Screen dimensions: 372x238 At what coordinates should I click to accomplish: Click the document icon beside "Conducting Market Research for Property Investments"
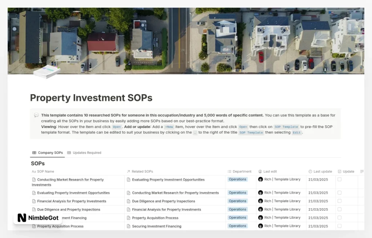pos(33,179)
